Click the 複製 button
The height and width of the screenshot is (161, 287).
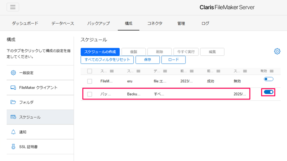pyautogui.click(x=134, y=52)
